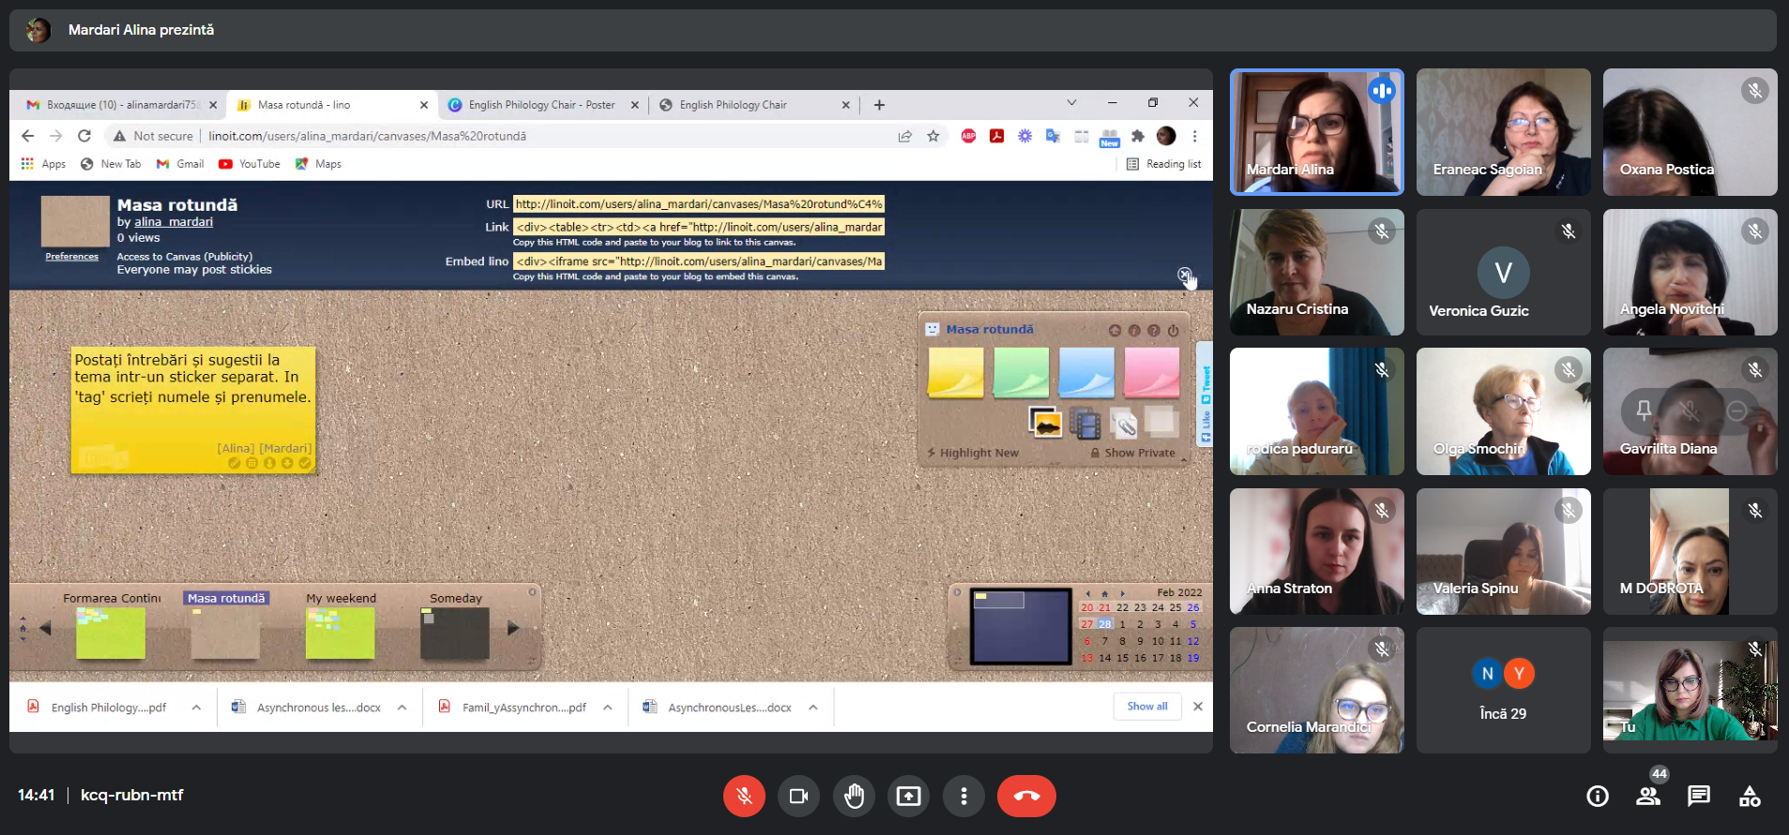Leave the call with the red hang-up button
Viewport: 1789px width, 835px height.
click(x=1026, y=796)
